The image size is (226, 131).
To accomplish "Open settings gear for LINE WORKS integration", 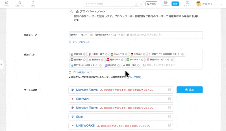I will tap(169, 126).
